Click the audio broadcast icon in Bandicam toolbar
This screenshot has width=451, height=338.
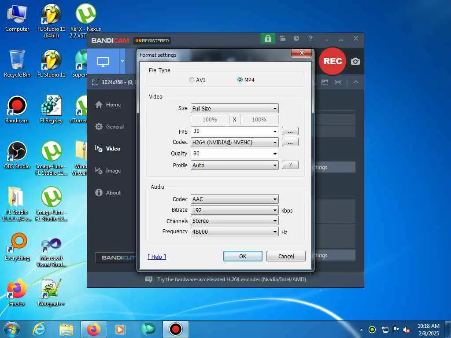(338, 82)
